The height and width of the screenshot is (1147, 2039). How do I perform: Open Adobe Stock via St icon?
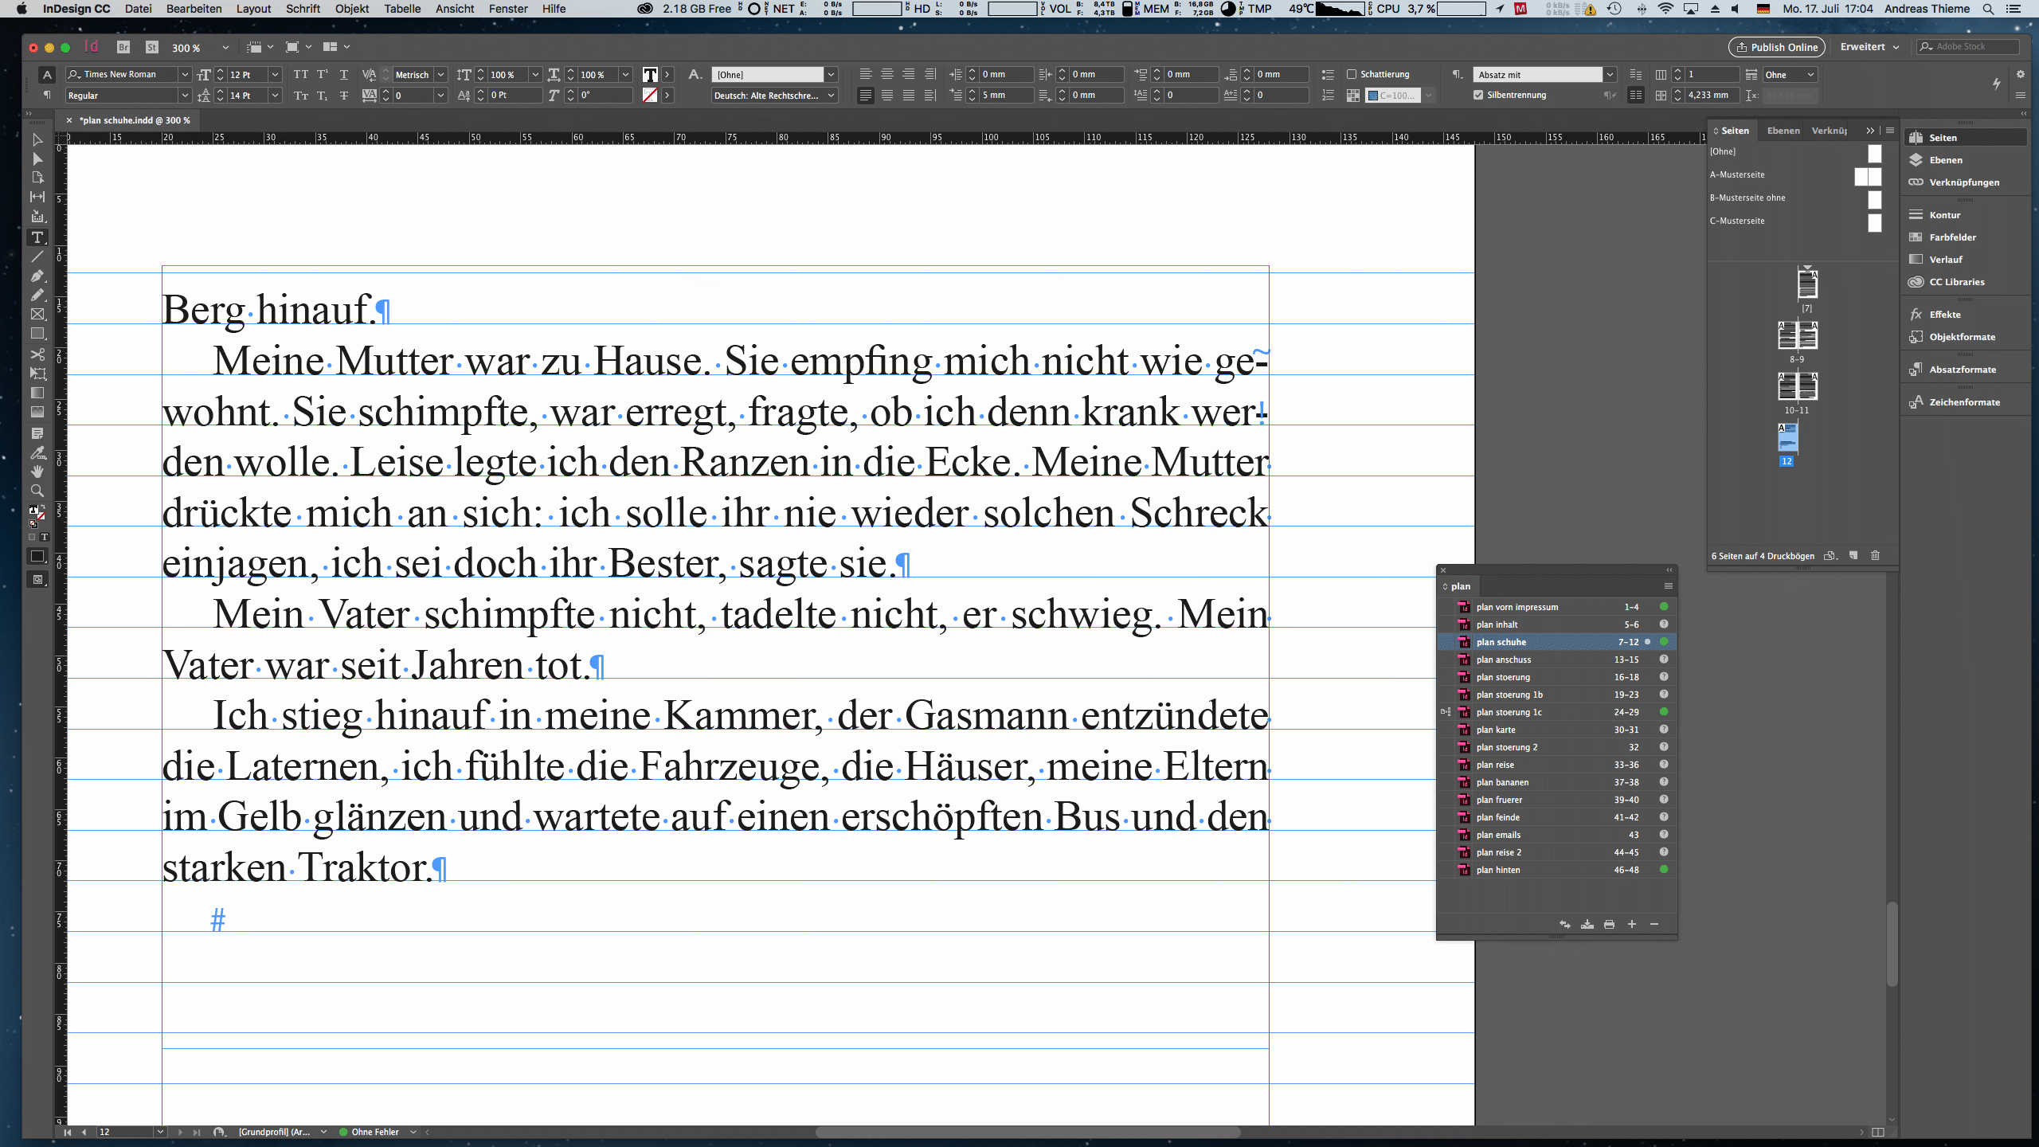tap(151, 47)
